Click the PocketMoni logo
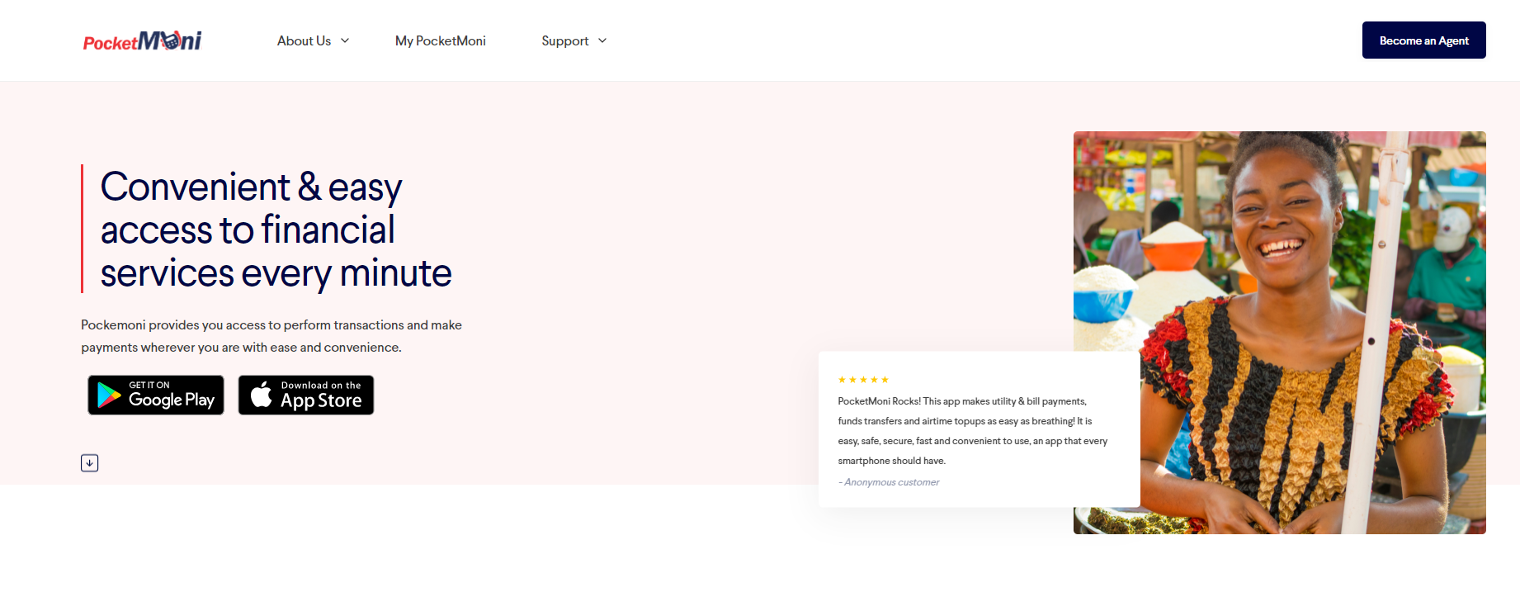The image size is (1520, 611). [142, 40]
